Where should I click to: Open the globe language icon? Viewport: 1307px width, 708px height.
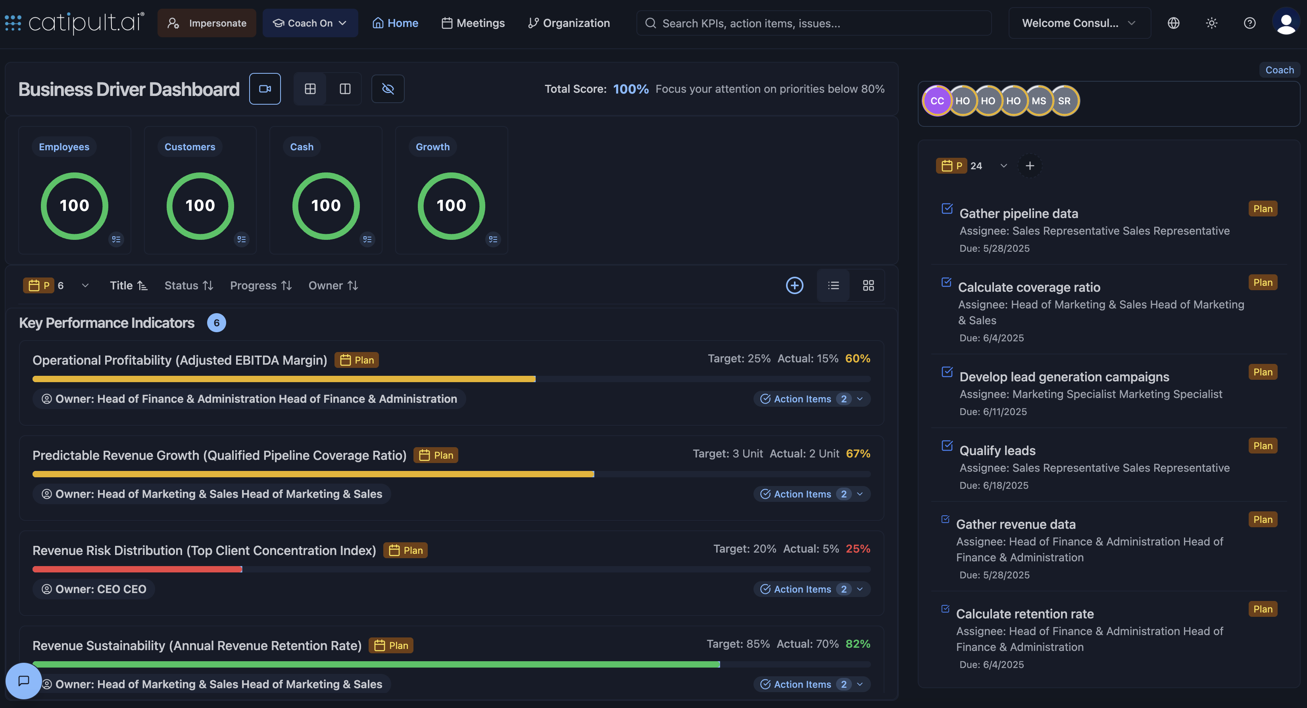[x=1173, y=23]
